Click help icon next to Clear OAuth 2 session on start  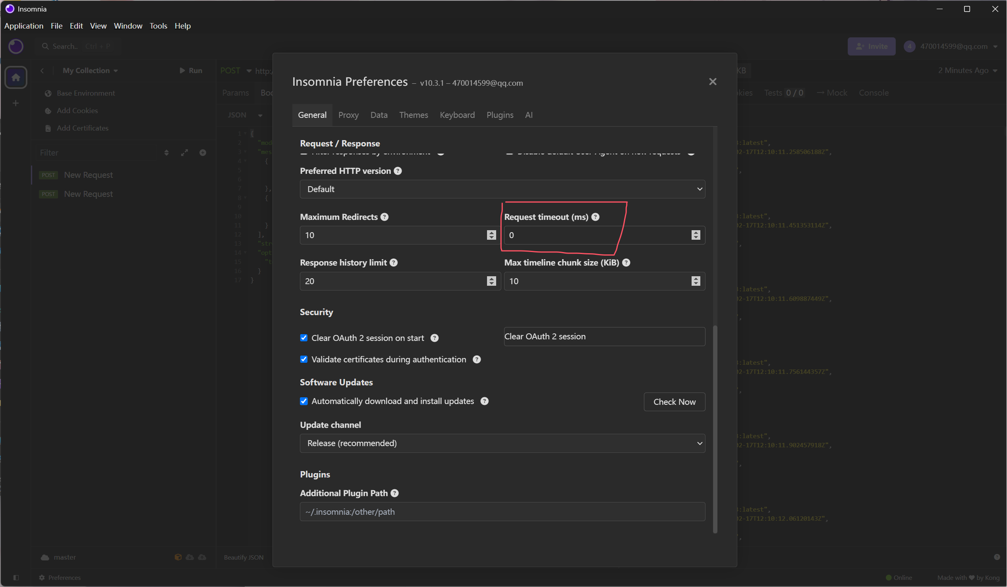coord(435,338)
